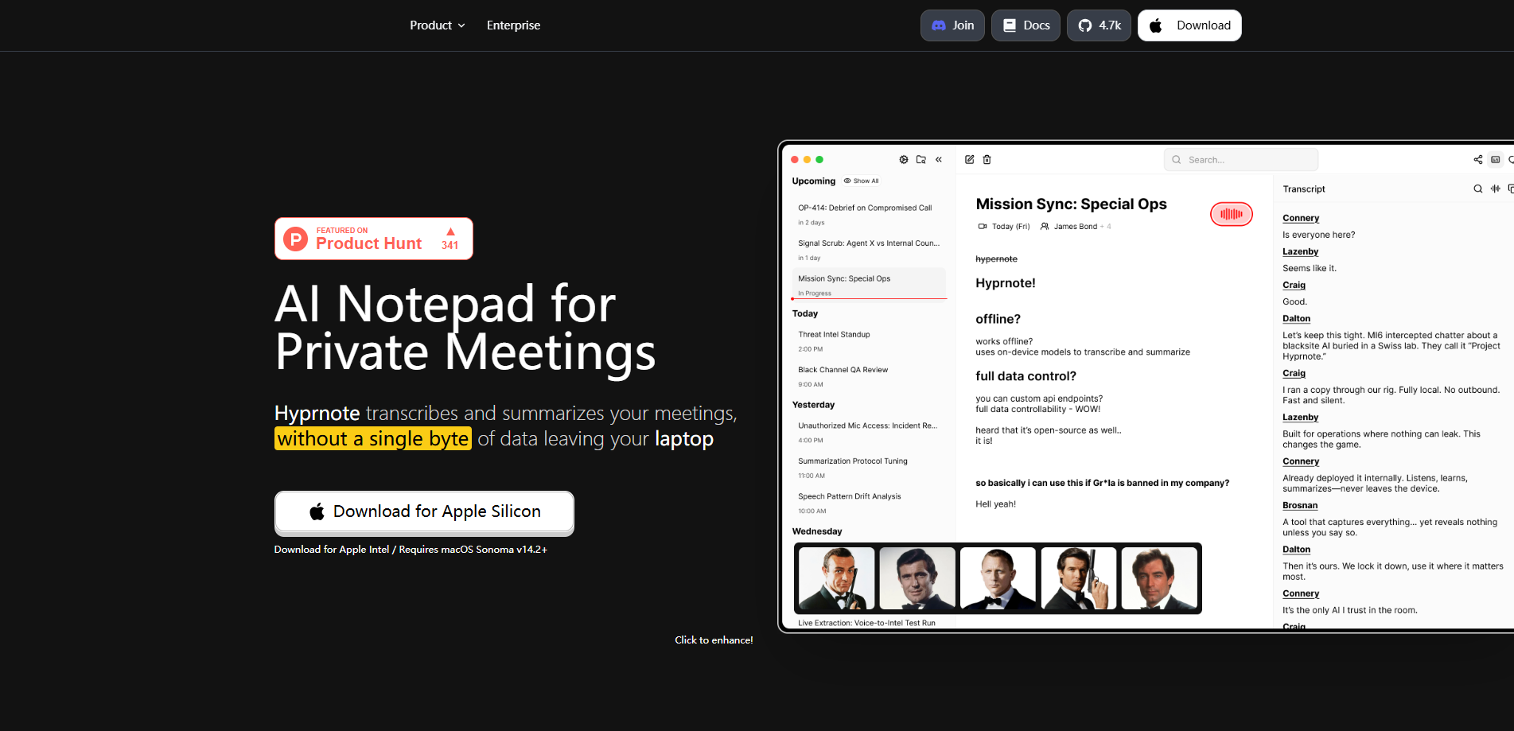Open the Enterprise menu item
The height and width of the screenshot is (731, 1514).
click(x=513, y=25)
